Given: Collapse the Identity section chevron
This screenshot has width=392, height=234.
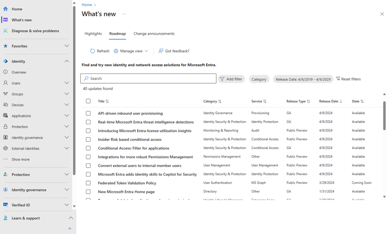Looking at the screenshot, I should coord(67,62).
